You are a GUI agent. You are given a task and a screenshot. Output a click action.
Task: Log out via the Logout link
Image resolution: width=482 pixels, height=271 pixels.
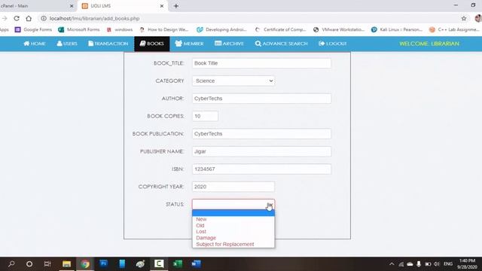333,44
